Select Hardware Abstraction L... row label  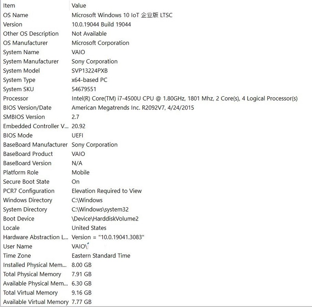[35, 237]
